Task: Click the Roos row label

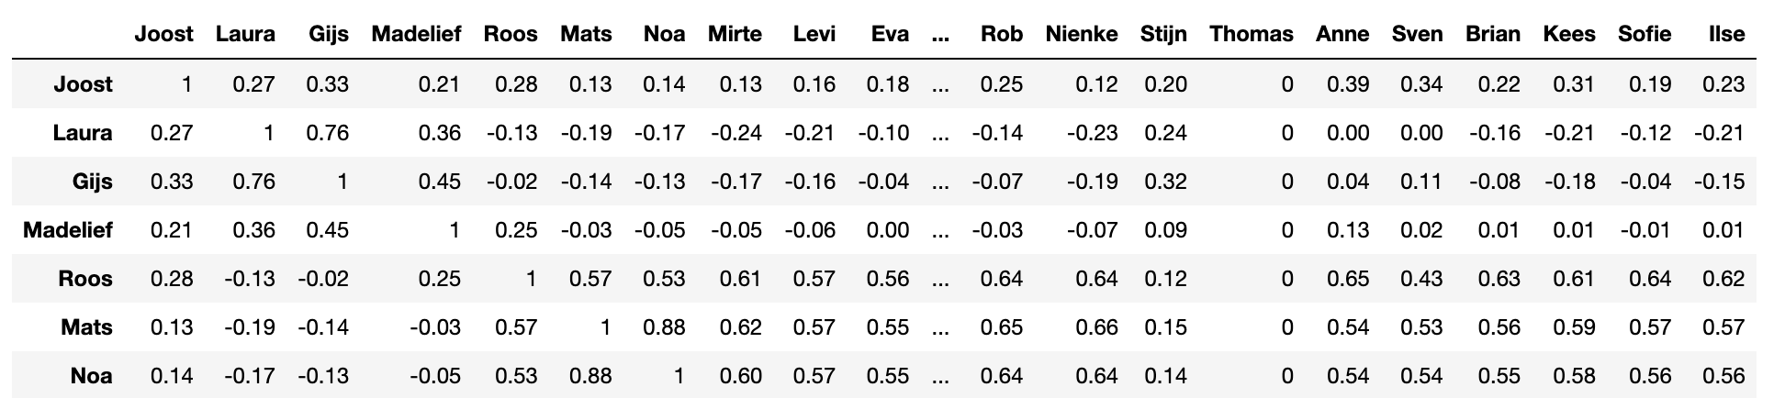Action: (85, 279)
